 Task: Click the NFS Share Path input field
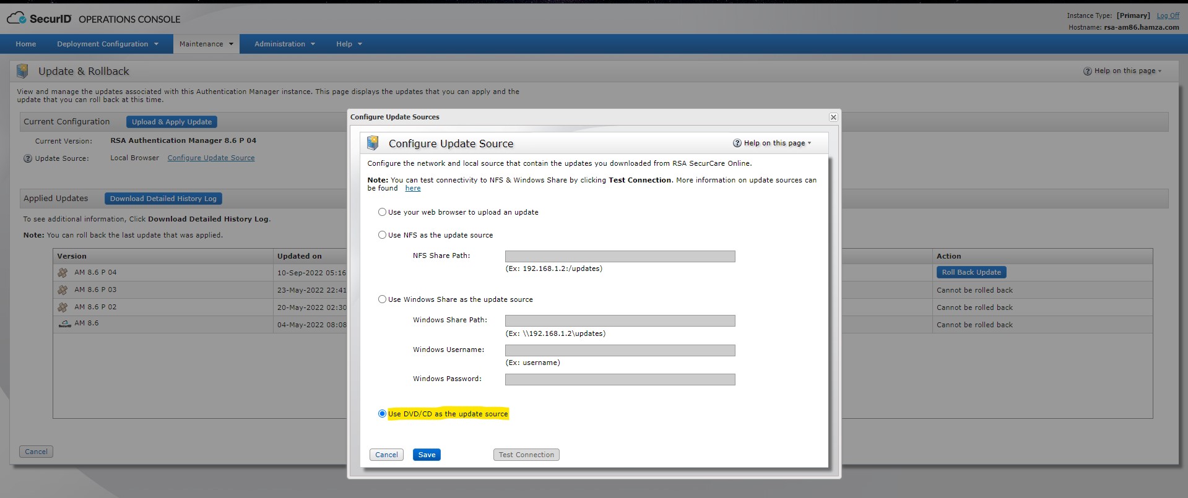point(620,256)
